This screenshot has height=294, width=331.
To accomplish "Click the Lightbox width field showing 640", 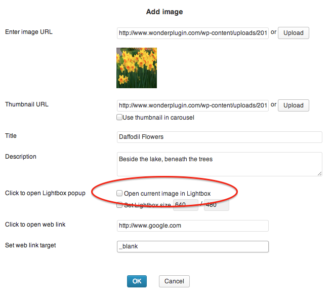I will [185, 205].
